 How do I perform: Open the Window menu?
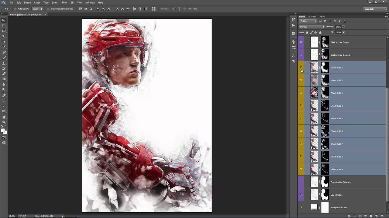pyautogui.click(x=90, y=2)
